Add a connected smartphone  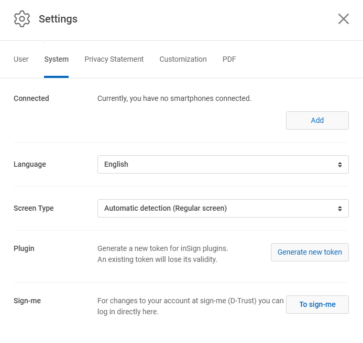(317, 120)
